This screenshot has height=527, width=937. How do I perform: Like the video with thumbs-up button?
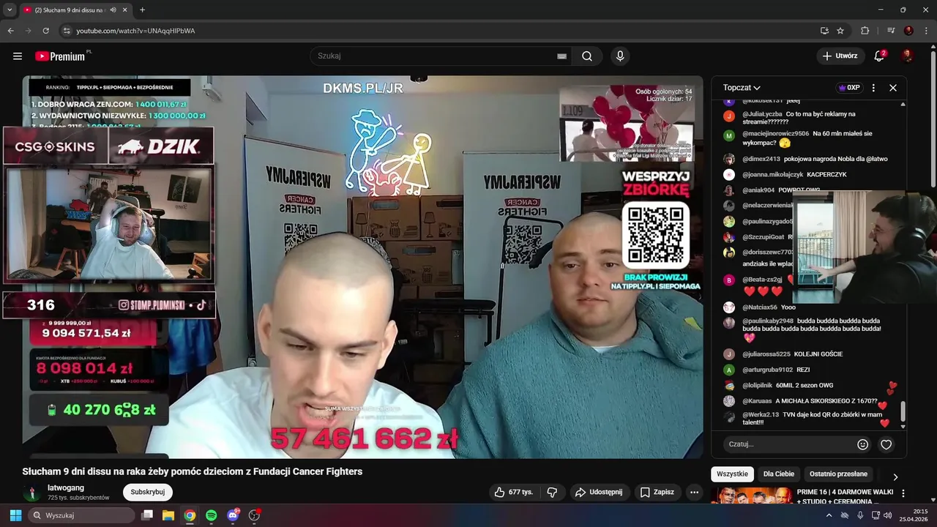tap(514, 492)
